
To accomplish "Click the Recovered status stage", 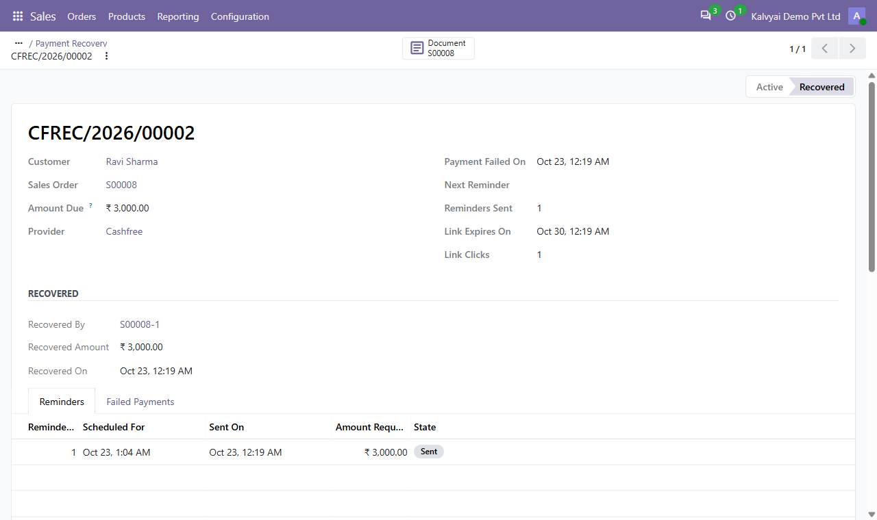I will pos(822,87).
